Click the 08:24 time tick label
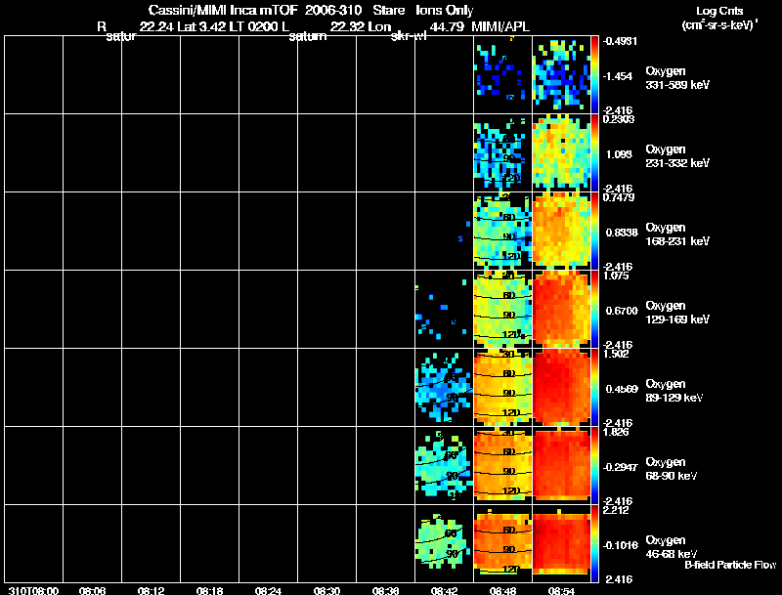This screenshot has width=782, height=595. [268, 591]
